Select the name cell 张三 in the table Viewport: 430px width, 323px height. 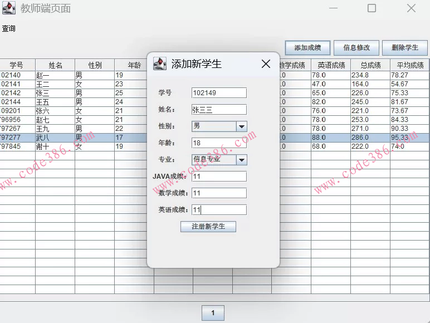[x=55, y=93]
